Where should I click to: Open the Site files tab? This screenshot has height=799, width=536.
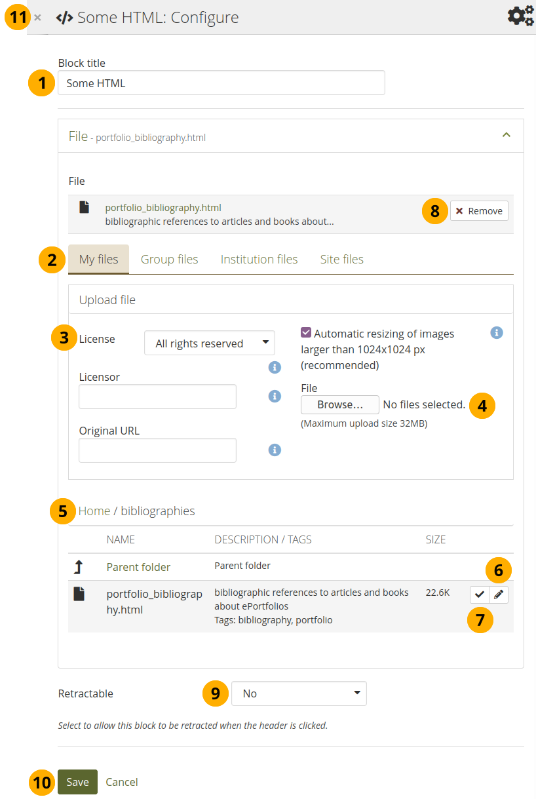341,260
